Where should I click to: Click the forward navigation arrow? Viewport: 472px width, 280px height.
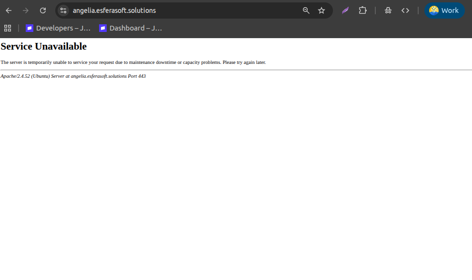tap(26, 10)
